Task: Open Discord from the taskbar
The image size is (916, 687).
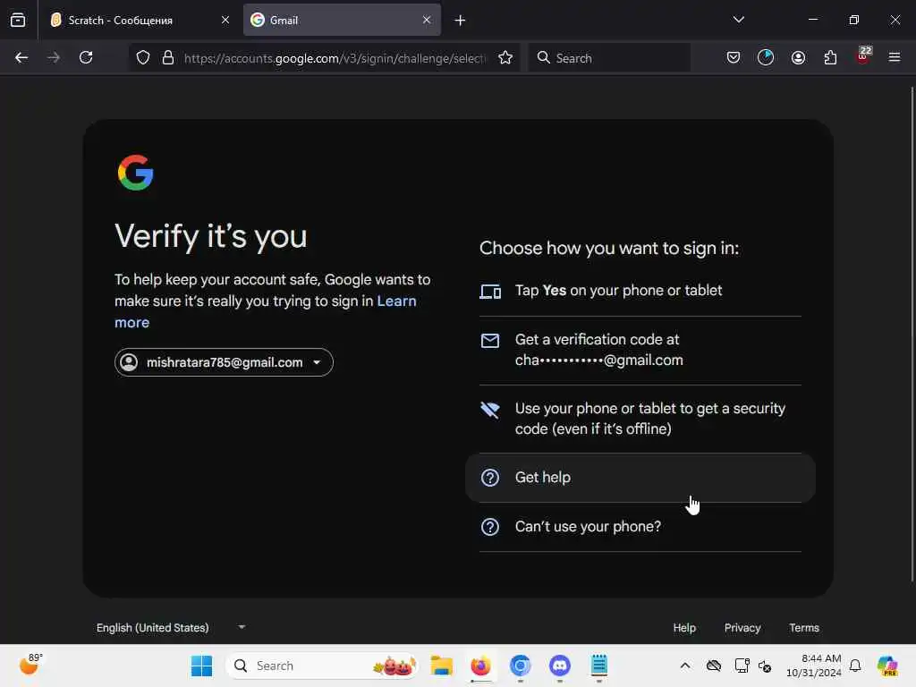Action: (x=560, y=666)
